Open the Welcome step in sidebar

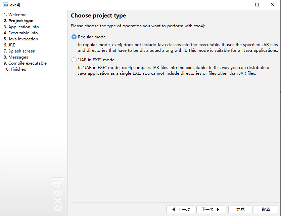click(x=15, y=15)
